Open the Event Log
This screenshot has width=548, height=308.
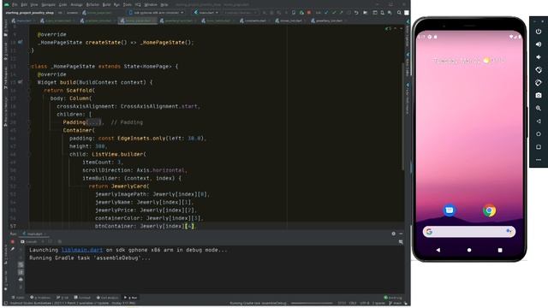coord(393,298)
